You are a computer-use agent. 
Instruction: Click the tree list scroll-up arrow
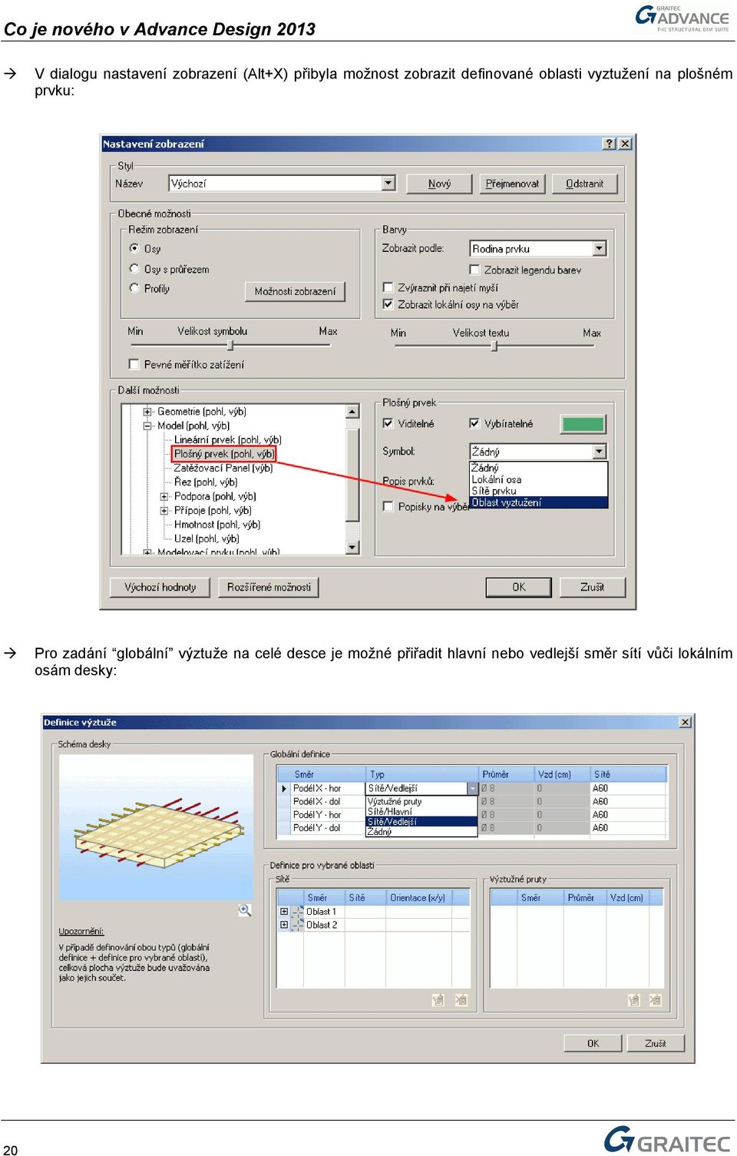coord(352,412)
